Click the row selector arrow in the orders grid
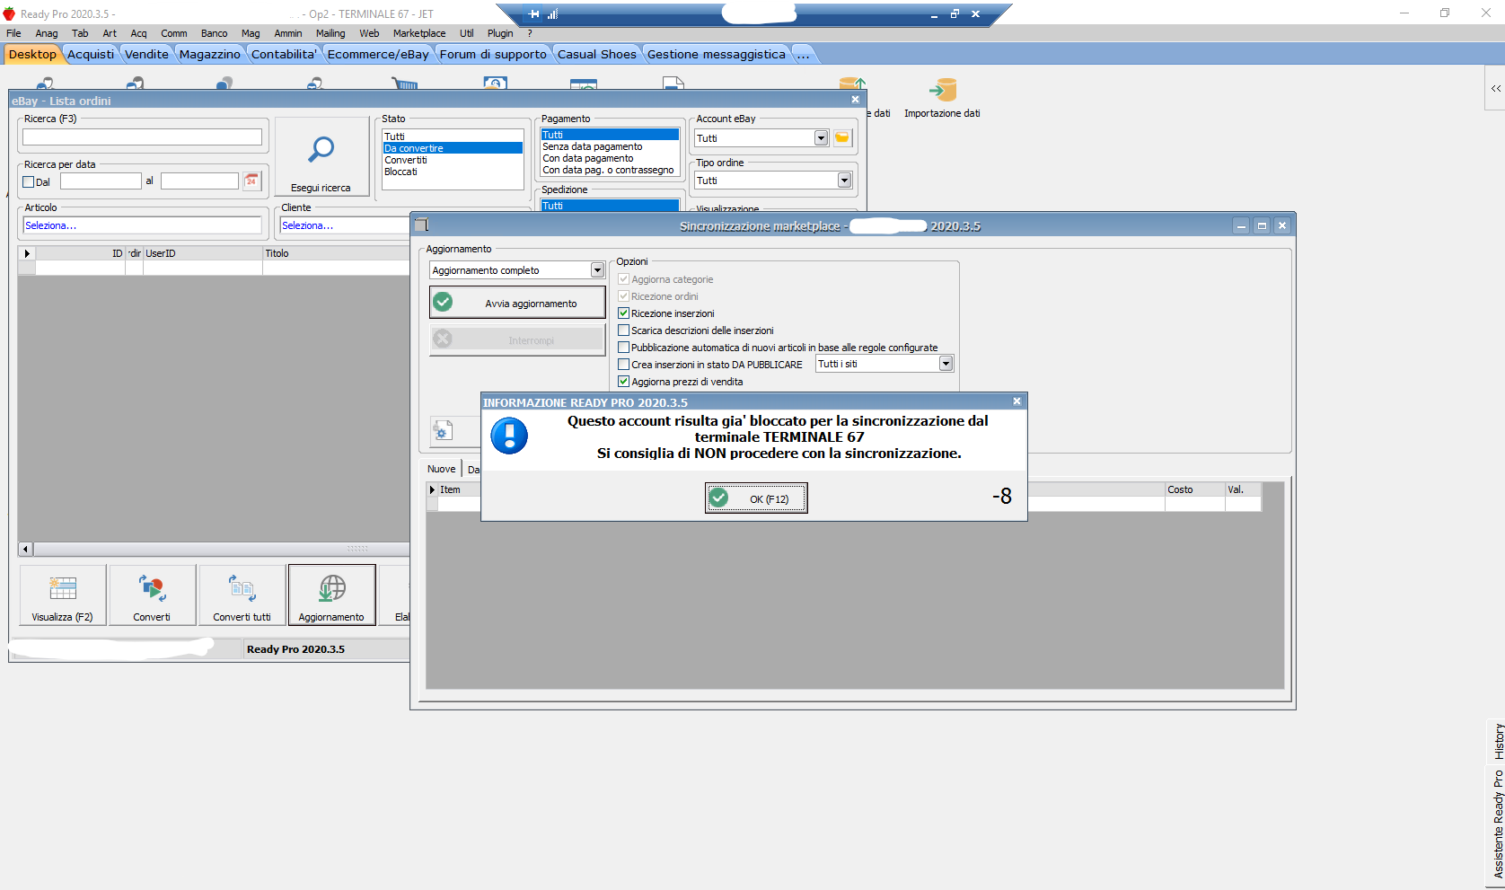 27,253
